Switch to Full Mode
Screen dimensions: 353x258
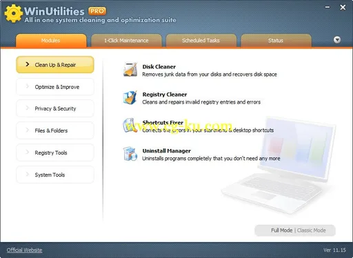pyautogui.click(x=281, y=230)
